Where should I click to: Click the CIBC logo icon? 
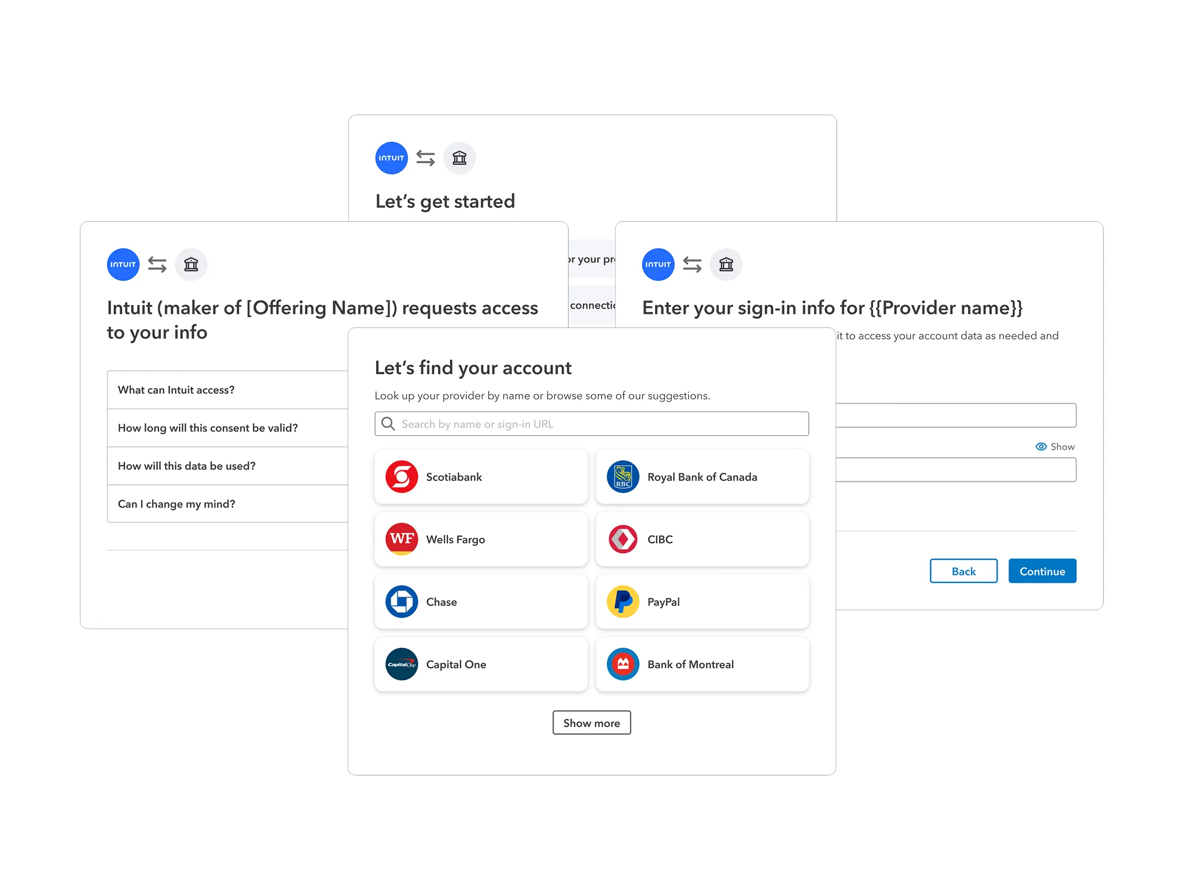[x=623, y=539]
